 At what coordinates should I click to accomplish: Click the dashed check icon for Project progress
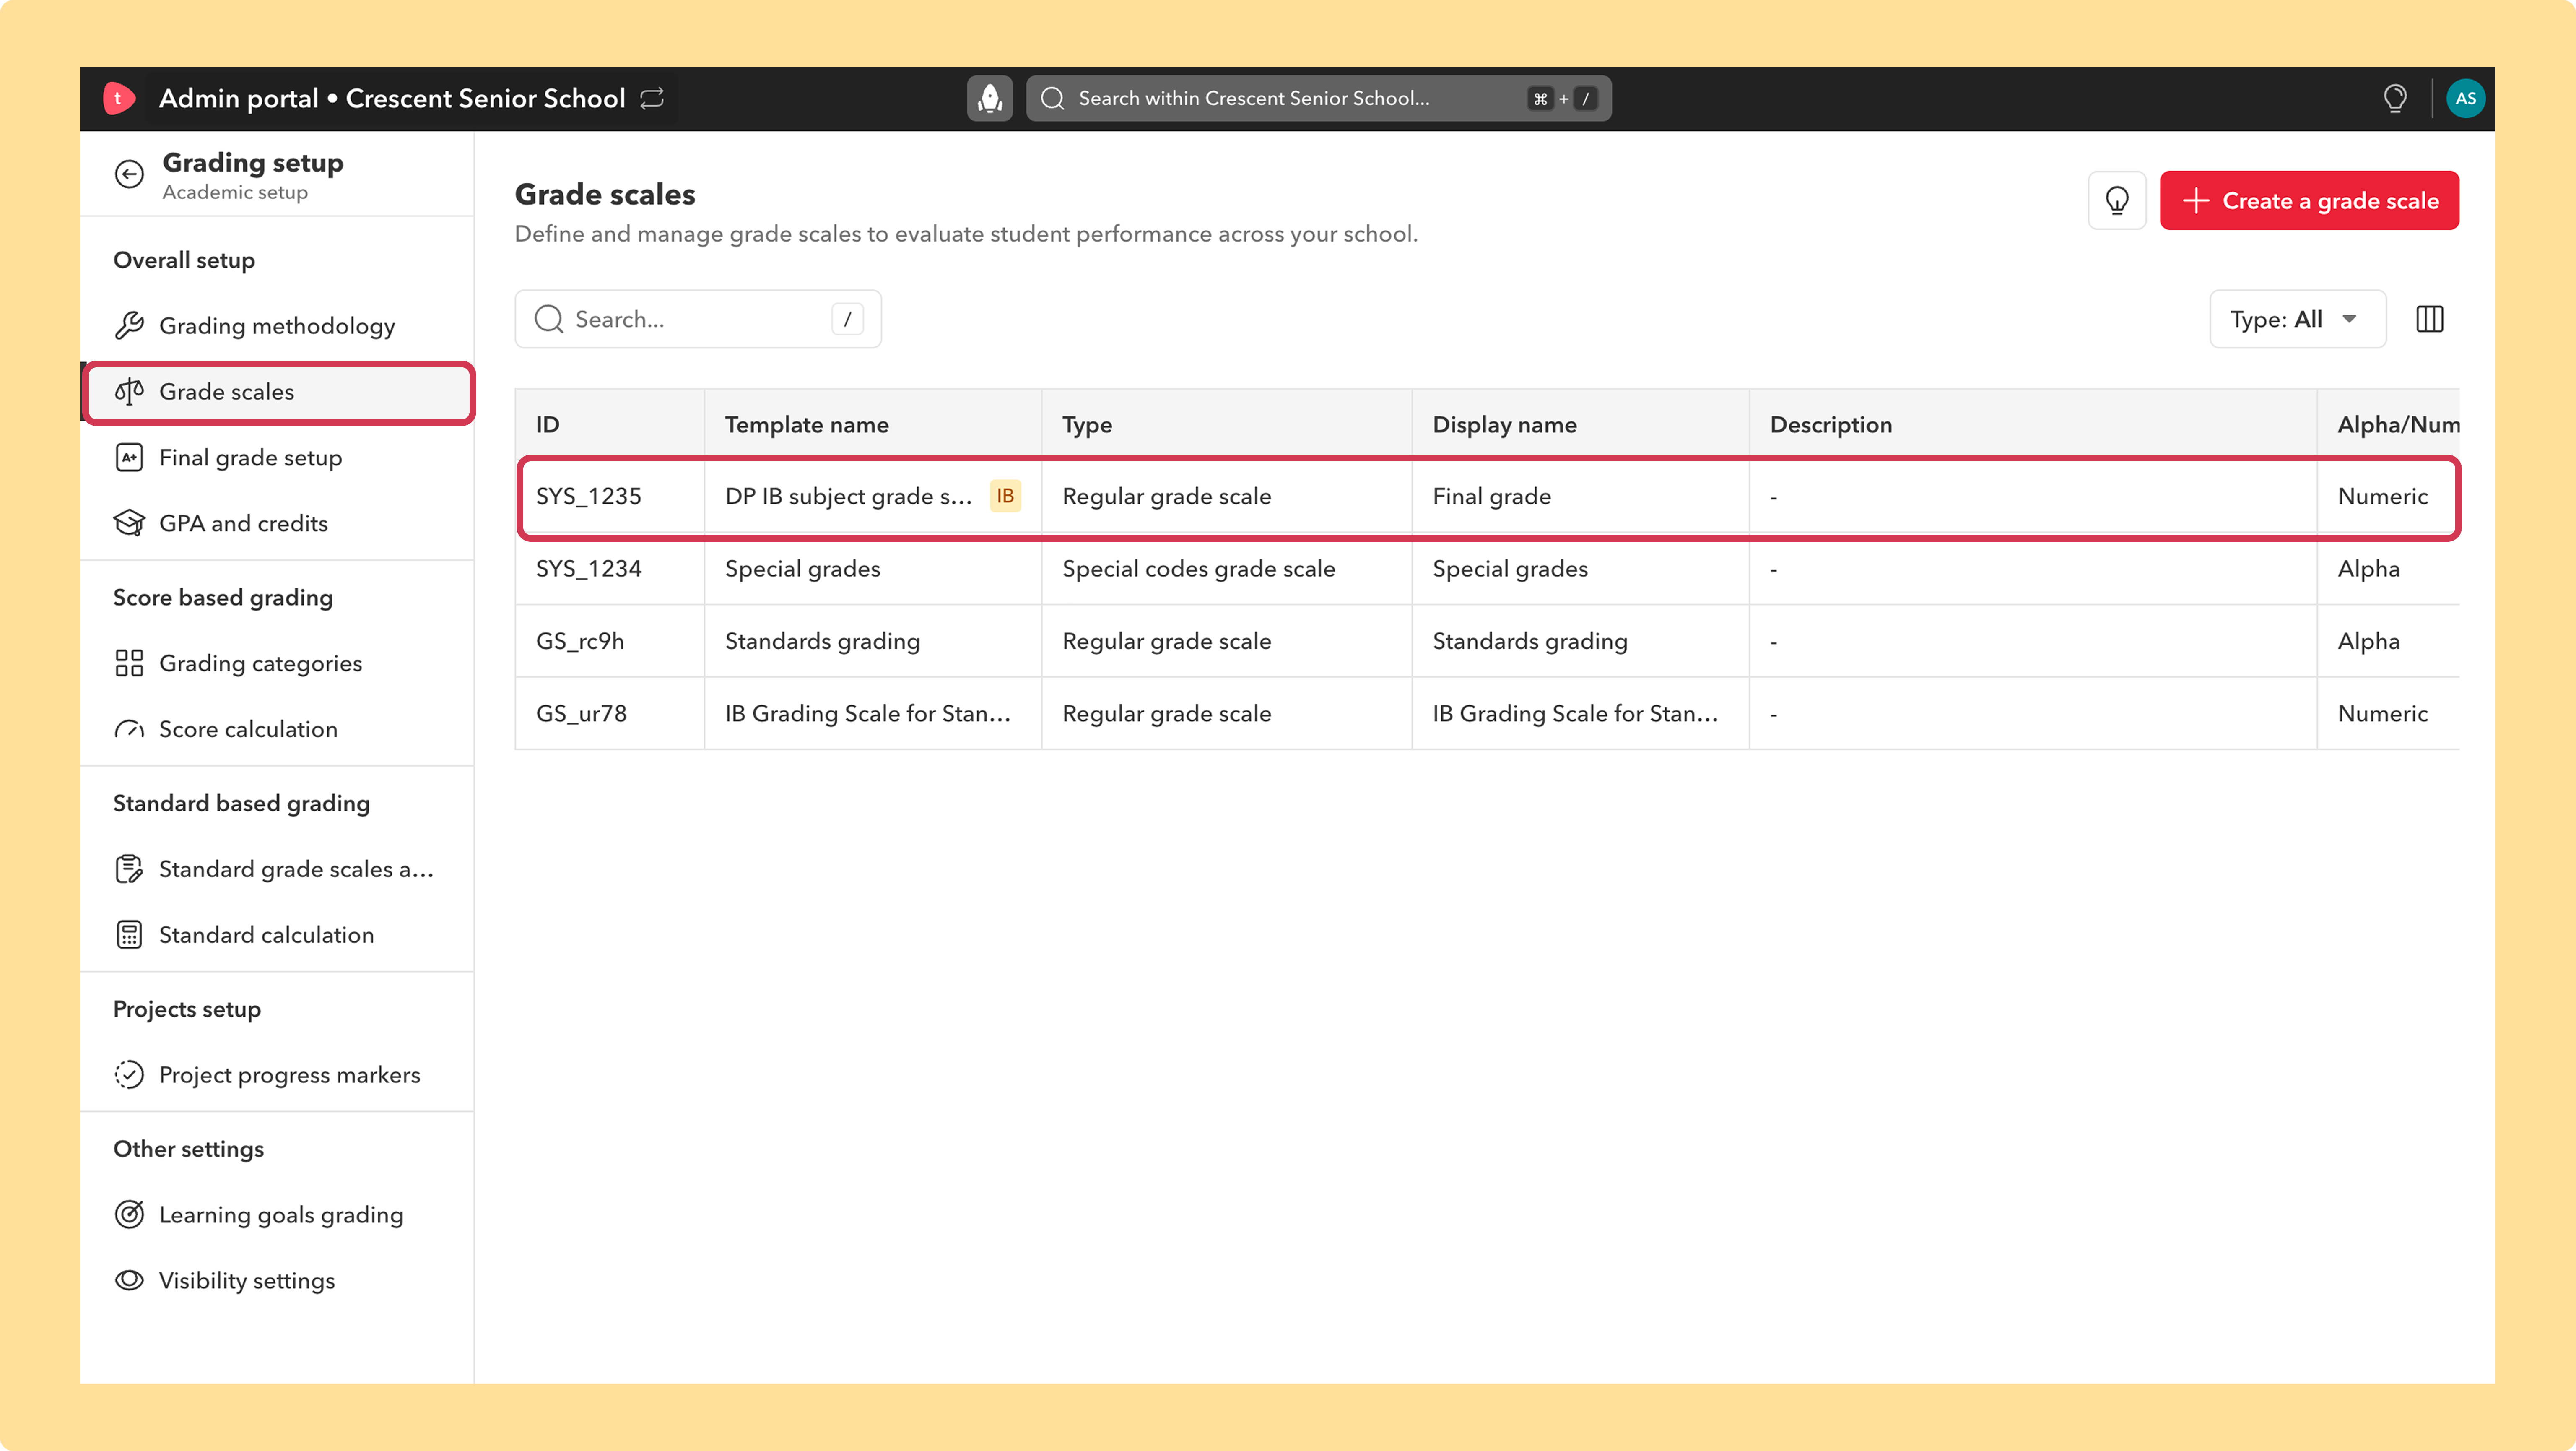point(129,1075)
